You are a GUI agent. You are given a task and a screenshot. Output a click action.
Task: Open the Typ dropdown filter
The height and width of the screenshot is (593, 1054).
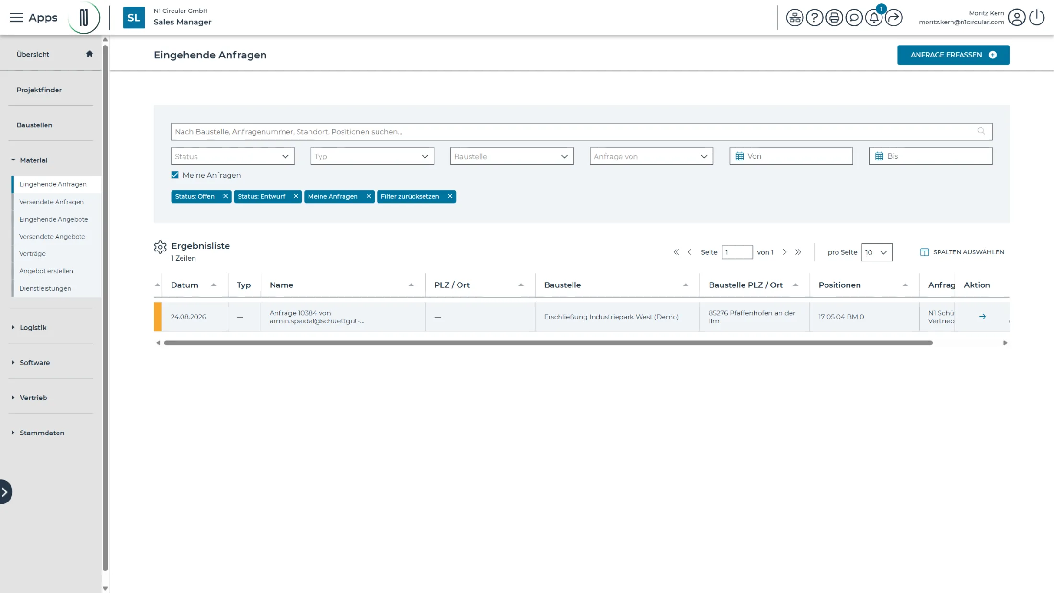point(372,156)
